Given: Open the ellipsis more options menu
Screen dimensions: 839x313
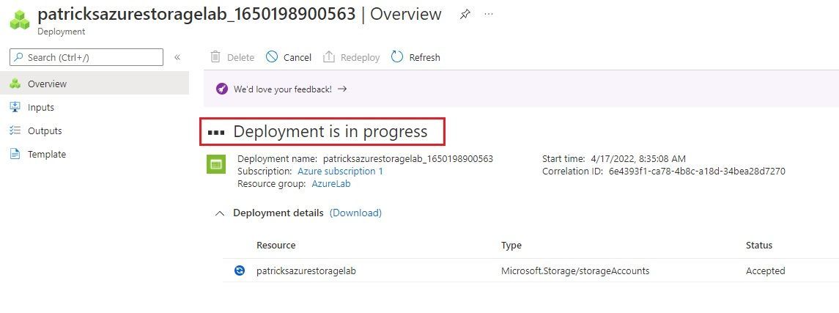Looking at the screenshot, I should click(x=489, y=15).
